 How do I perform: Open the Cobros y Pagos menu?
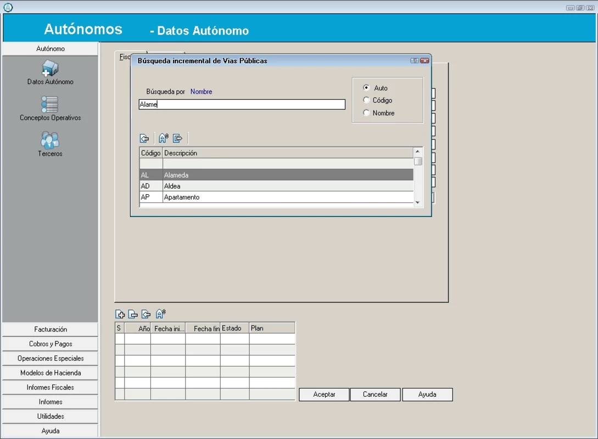coord(51,344)
